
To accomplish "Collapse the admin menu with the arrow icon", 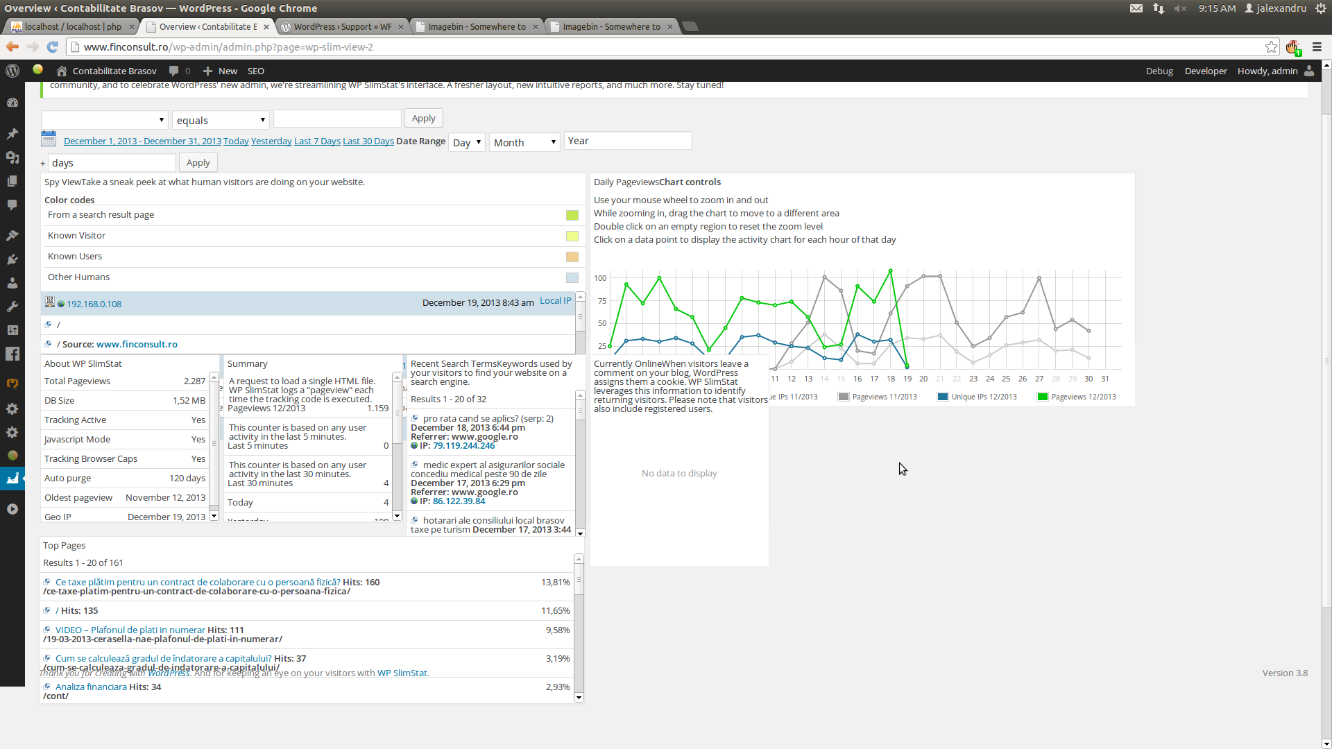I will pyautogui.click(x=12, y=509).
